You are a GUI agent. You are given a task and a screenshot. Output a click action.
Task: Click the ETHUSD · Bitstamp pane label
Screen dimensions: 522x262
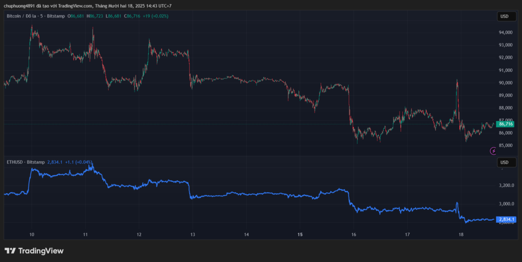[x=25, y=162]
